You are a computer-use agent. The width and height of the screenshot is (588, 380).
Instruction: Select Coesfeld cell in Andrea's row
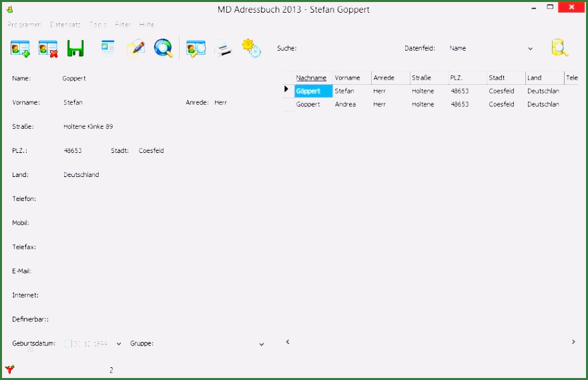506,104
